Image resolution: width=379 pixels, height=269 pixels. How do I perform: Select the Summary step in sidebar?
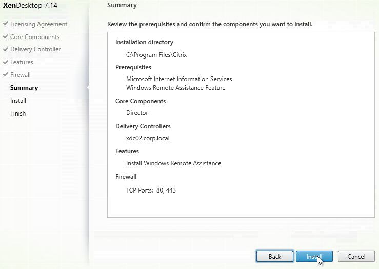pyautogui.click(x=24, y=88)
